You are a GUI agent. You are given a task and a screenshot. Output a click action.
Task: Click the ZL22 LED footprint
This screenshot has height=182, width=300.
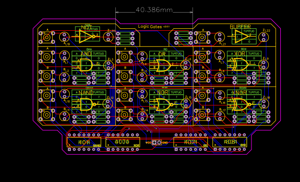point(264,37)
